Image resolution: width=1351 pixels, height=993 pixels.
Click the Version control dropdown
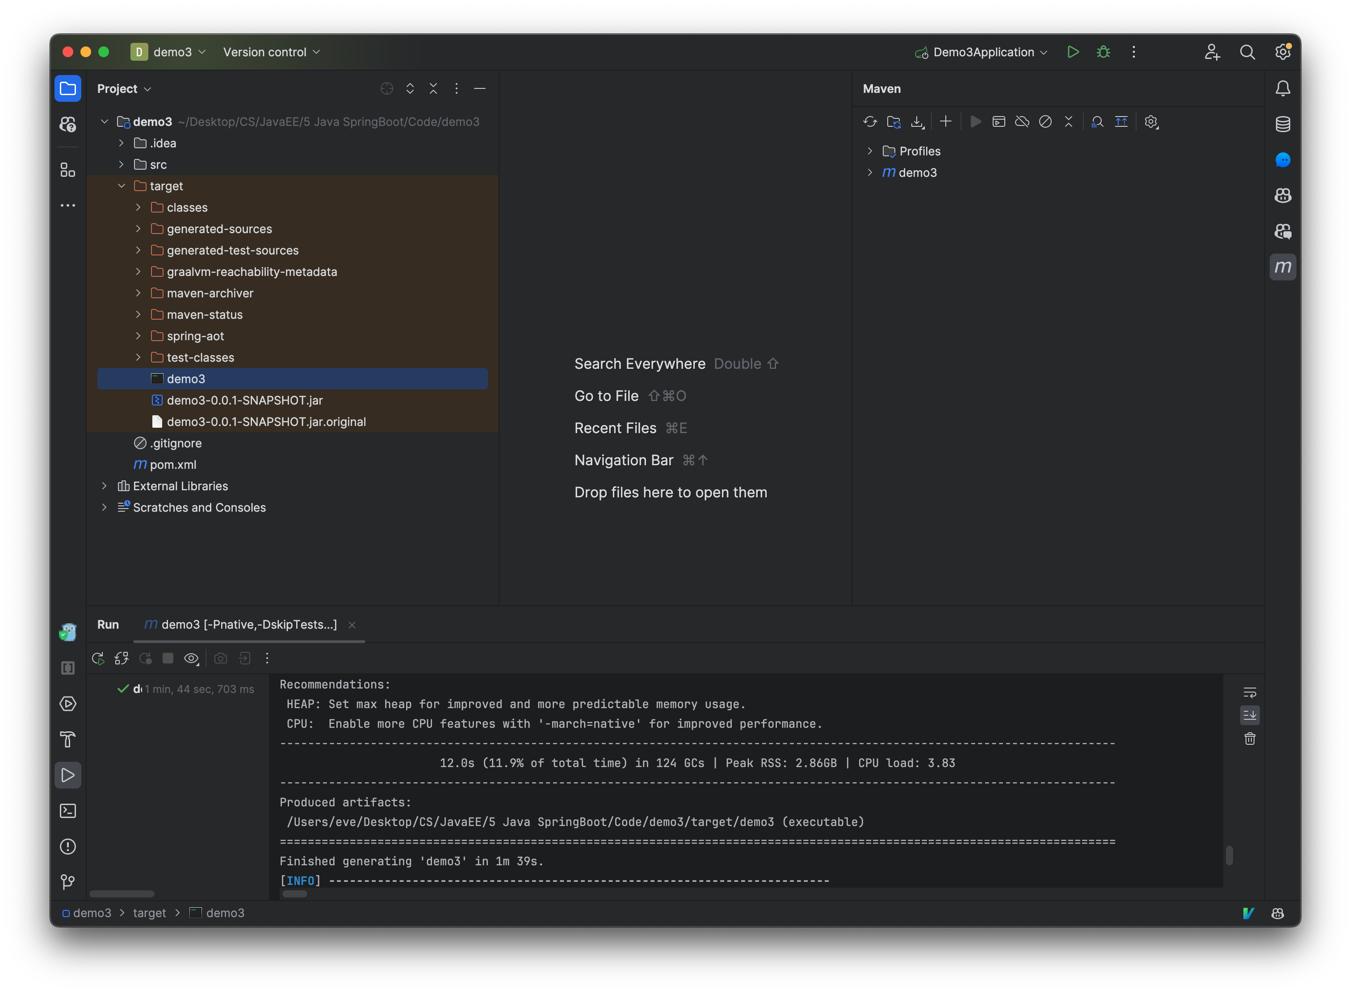271,50
